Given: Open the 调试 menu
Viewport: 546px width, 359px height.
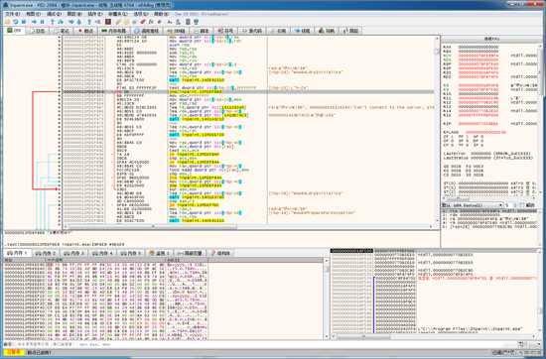Looking at the screenshot, I should click(54, 14).
